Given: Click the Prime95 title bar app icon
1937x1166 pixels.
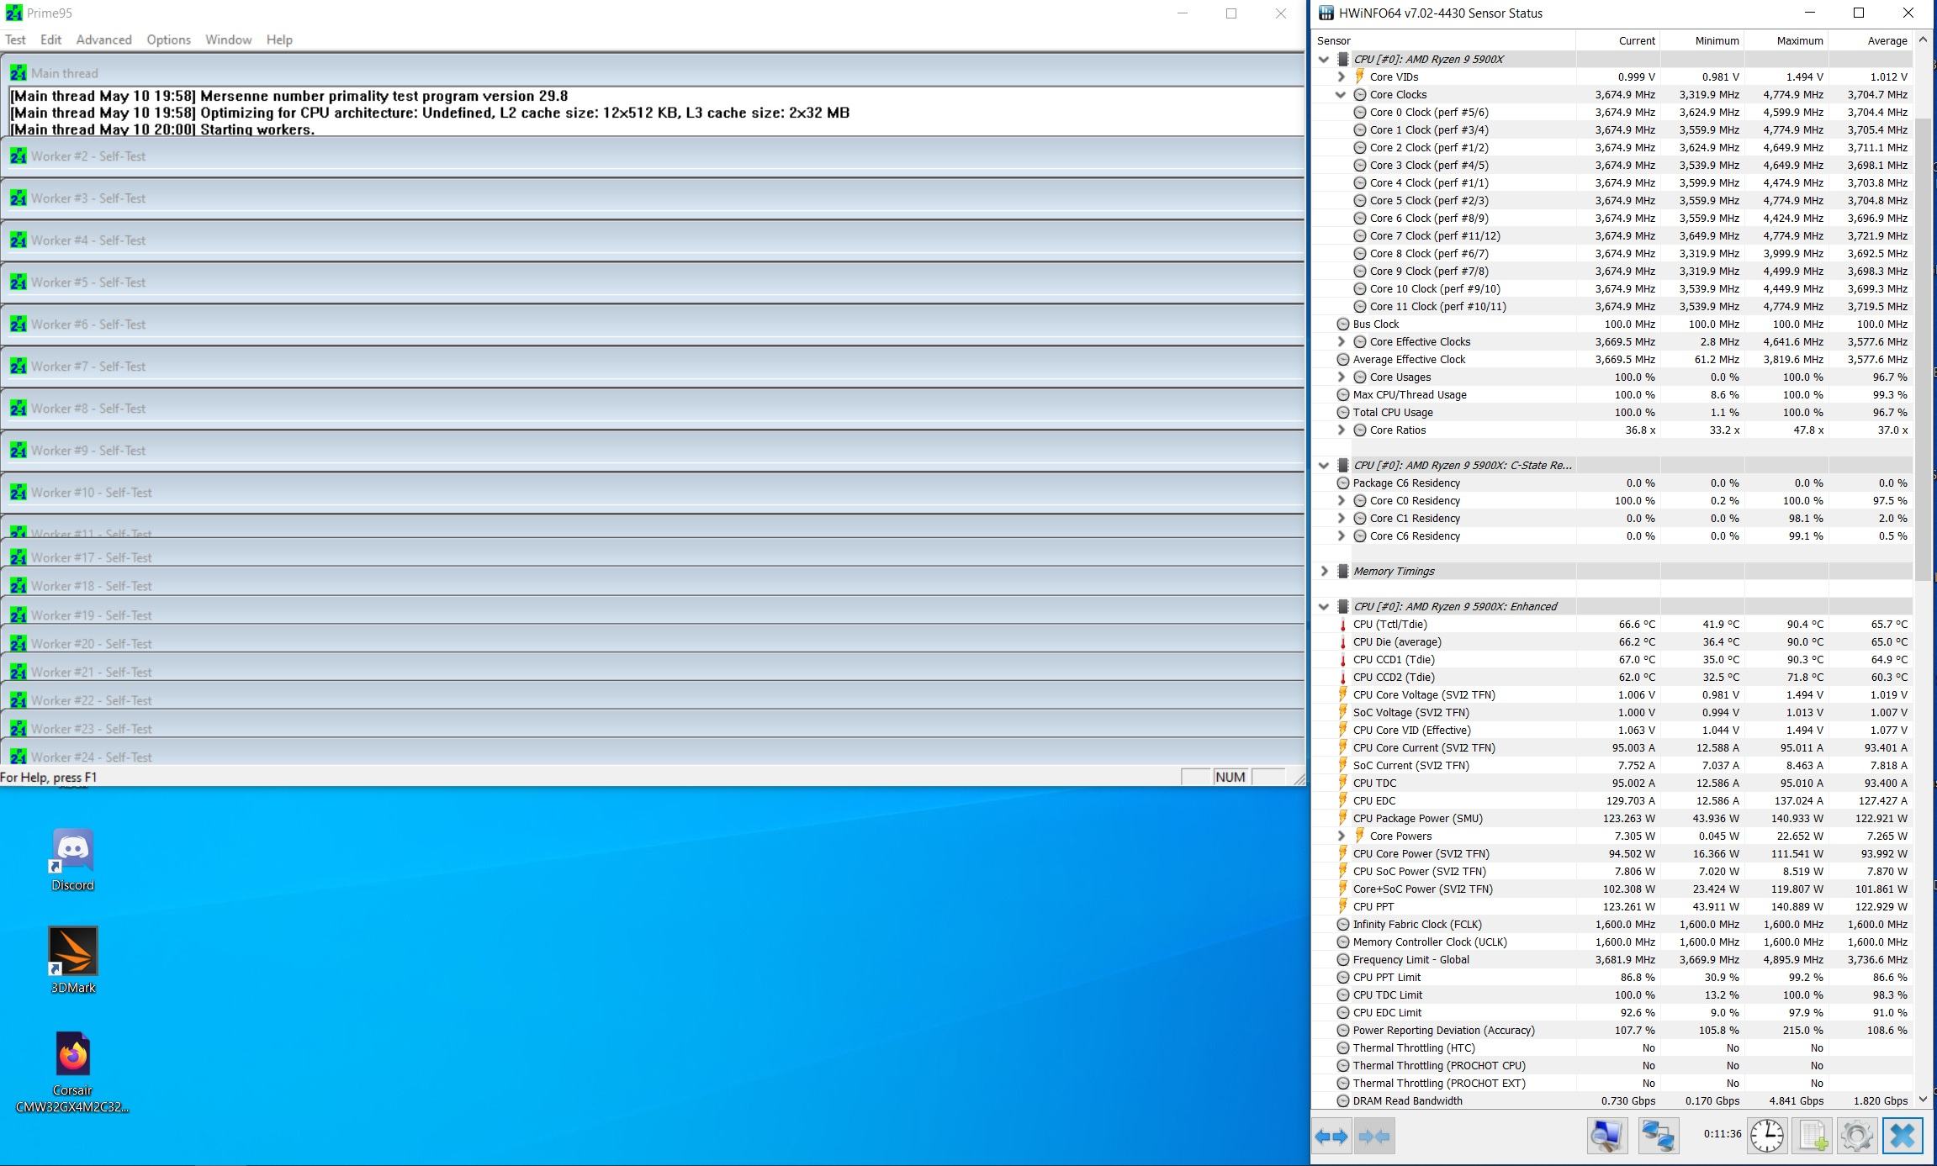Looking at the screenshot, I should (x=13, y=13).
